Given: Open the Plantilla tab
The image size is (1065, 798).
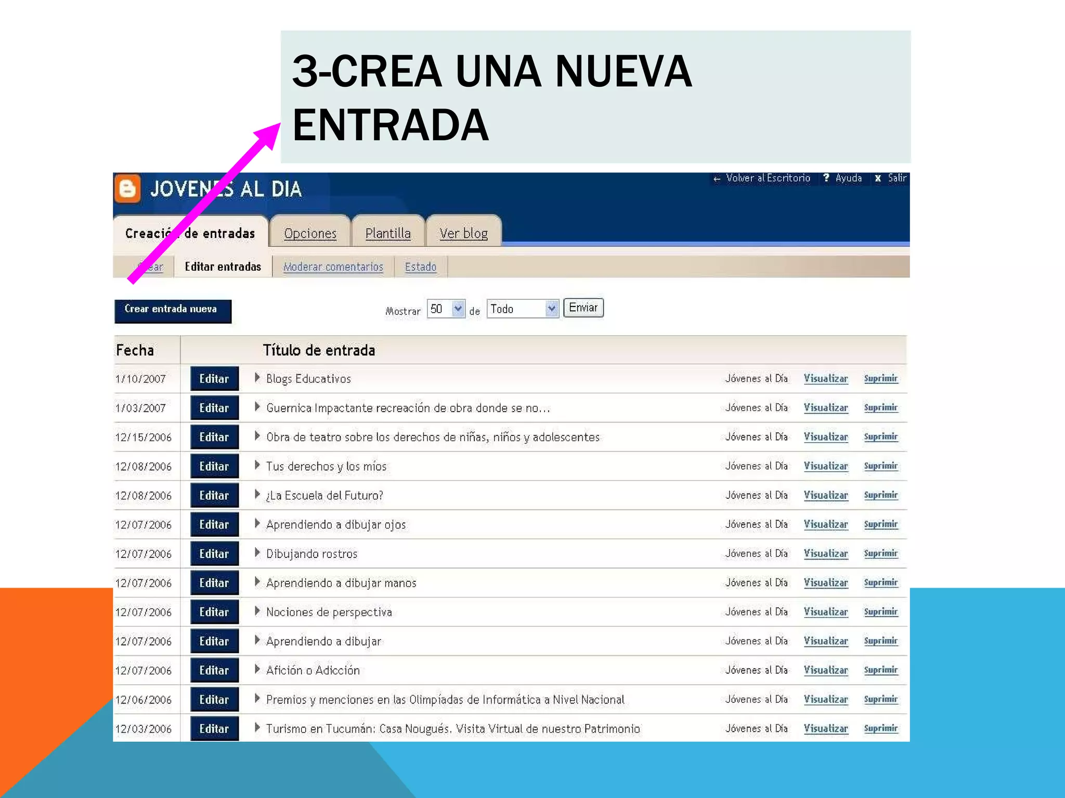Looking at the screenshot, I should click(388, 233).
